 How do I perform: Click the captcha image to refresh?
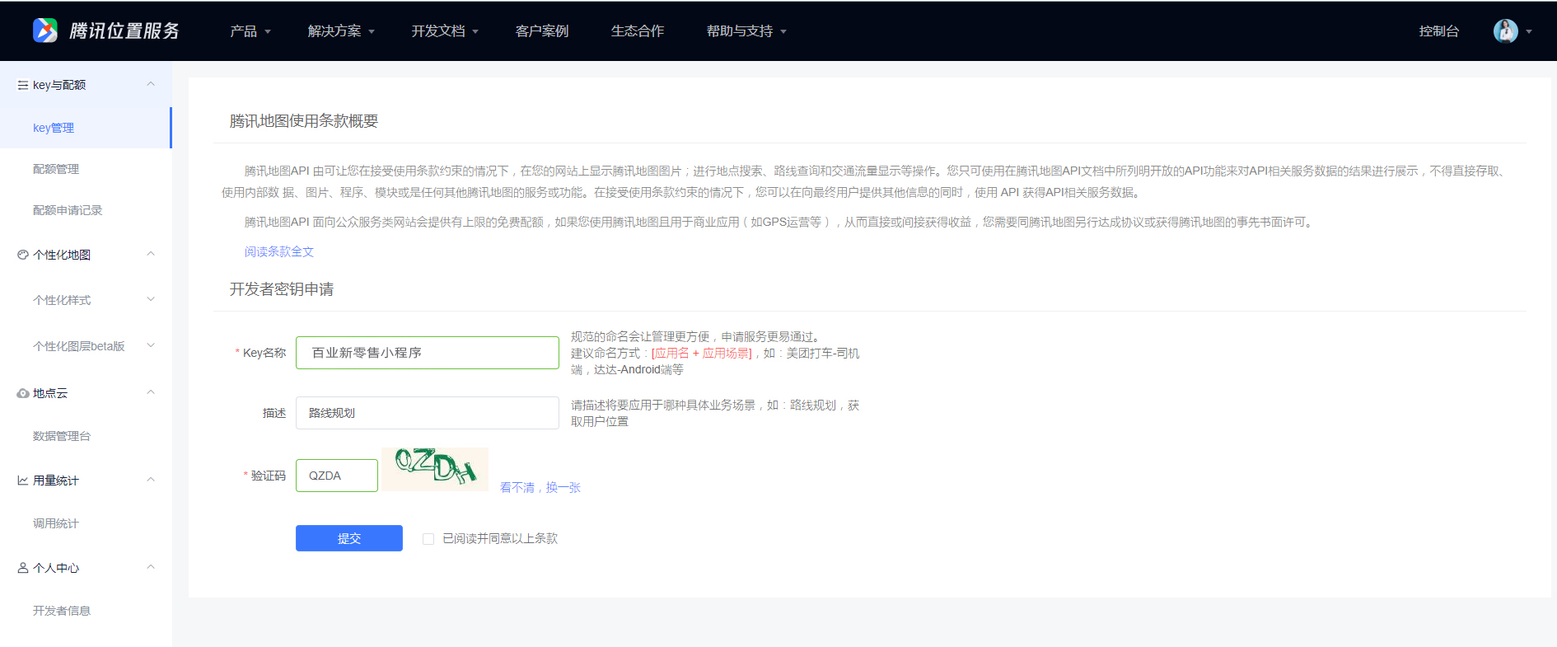point(435,469)
